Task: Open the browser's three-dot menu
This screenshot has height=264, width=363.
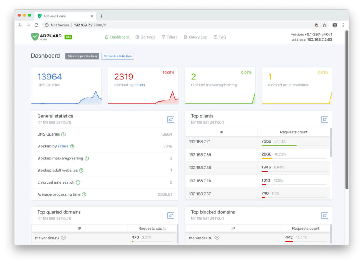Action: (x=343, y=25)
